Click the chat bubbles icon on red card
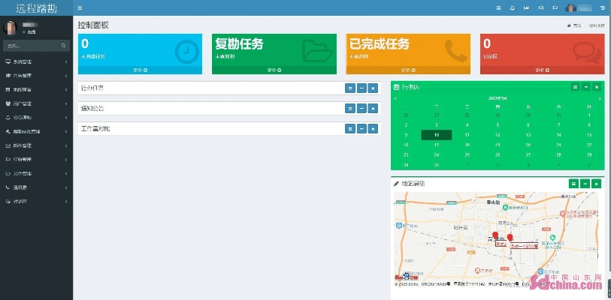This screenshot has width=611, height=300. 587,52
